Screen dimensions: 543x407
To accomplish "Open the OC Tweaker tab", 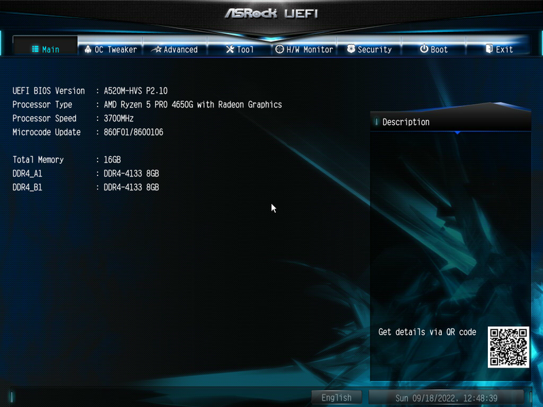I will (110, 48).
